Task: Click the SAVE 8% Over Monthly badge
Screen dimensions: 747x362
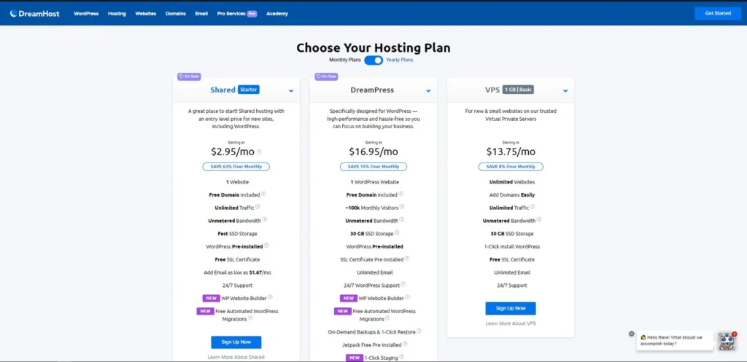Action: click(511, 167)
